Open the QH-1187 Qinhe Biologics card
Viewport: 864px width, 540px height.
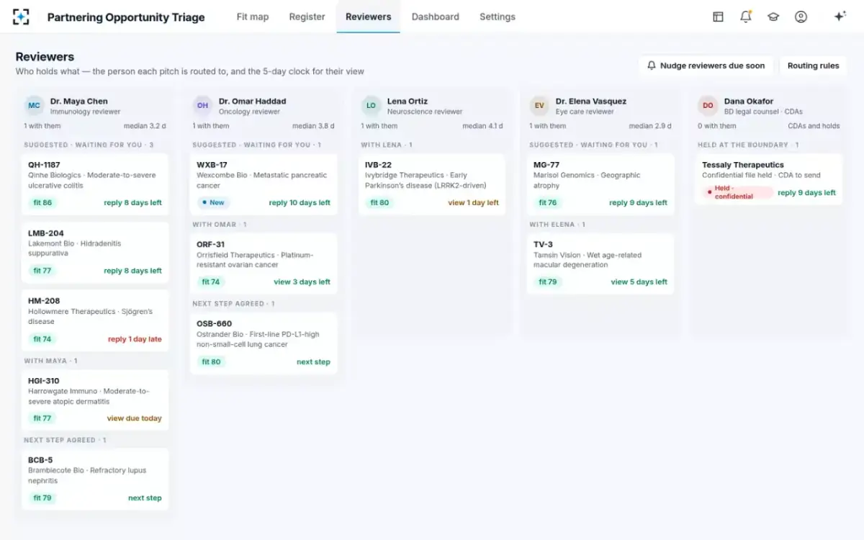pos(95,184)
